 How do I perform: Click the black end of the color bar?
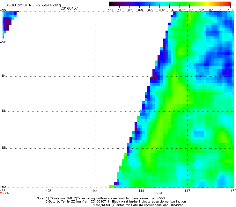point(112,4)
